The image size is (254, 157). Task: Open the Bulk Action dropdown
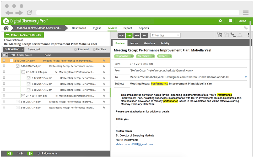pos(14,49)
